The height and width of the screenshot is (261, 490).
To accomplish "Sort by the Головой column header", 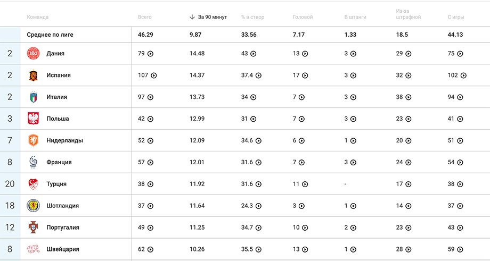I will coord(303,17).
